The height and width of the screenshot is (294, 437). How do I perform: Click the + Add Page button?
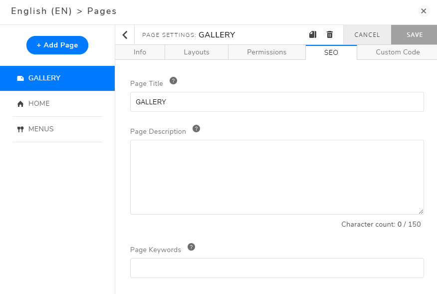(57, 45)
